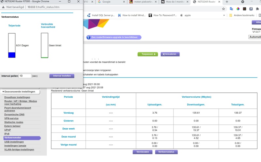The width and height of the screenshot is (261, 162).
Task: Open IPv6 in the sidebar
Action: pos(7,134)
